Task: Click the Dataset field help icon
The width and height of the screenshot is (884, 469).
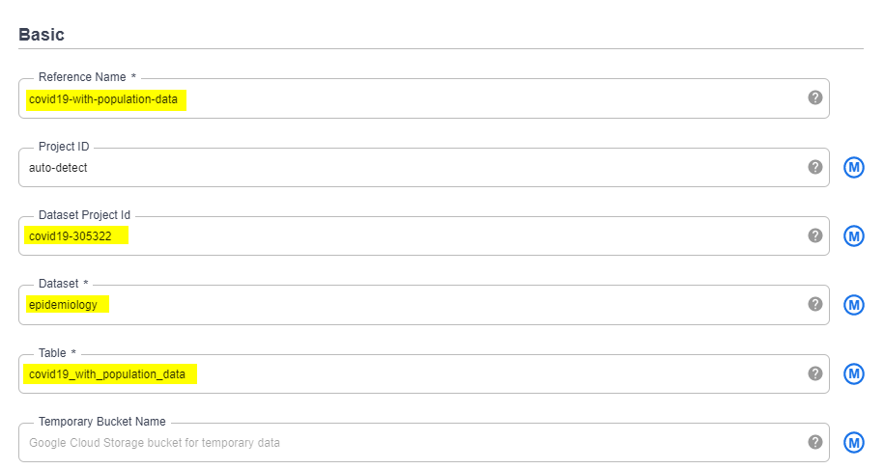Action: point(815,305)
